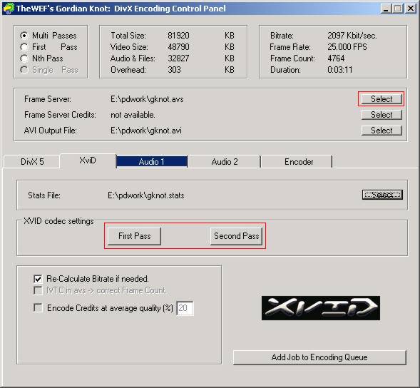Select the Multi Passes radio button

(x=24, y=36)
